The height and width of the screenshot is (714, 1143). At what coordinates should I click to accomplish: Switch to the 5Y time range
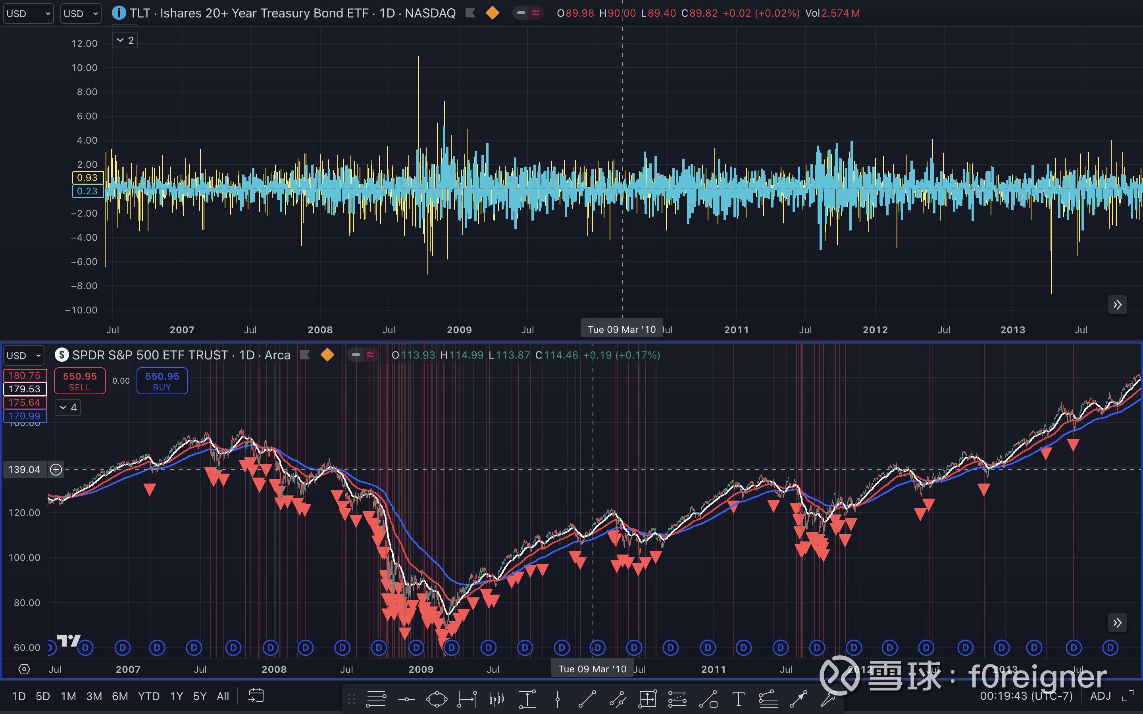200,696
